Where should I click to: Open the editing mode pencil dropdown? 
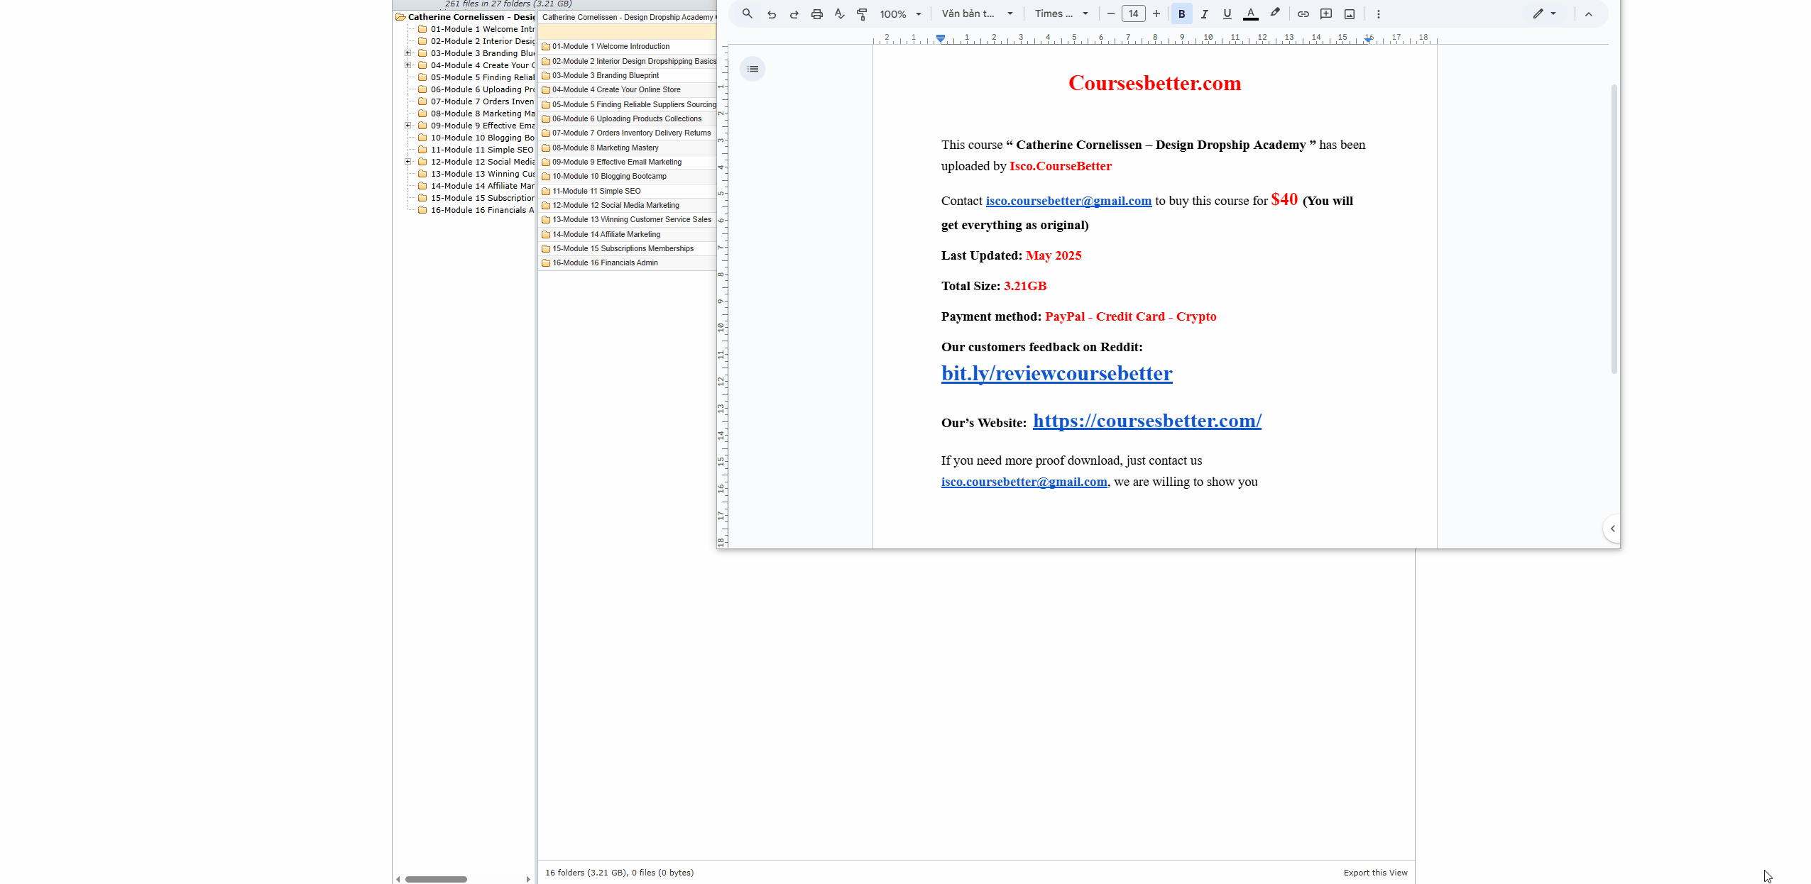[x=1544, y=13]
